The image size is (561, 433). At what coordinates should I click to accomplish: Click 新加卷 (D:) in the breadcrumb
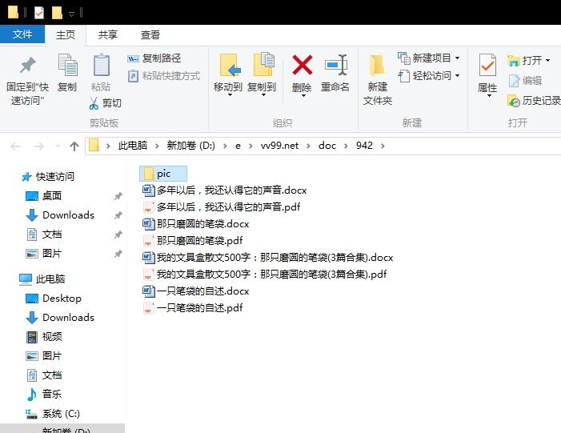tap(190, 146)
